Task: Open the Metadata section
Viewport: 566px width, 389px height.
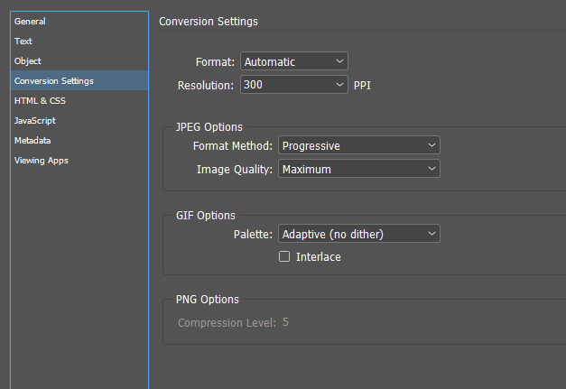Action: tap(32, 140)
